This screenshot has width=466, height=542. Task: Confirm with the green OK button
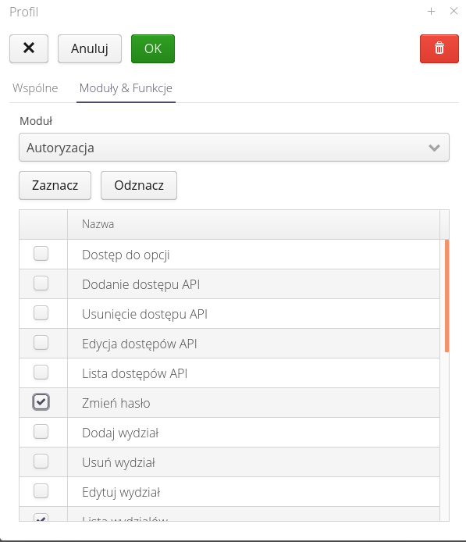click(153, 48)
